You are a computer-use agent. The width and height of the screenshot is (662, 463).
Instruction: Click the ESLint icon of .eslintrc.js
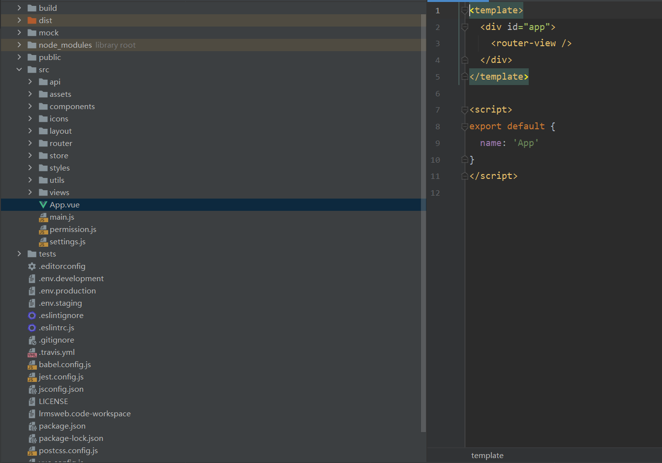click(x=32, y=328)
